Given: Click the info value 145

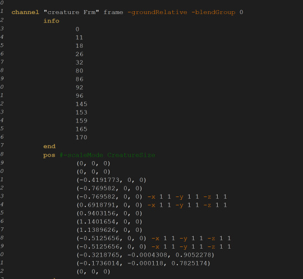Looking at the screenshot, I should point(81,104).
